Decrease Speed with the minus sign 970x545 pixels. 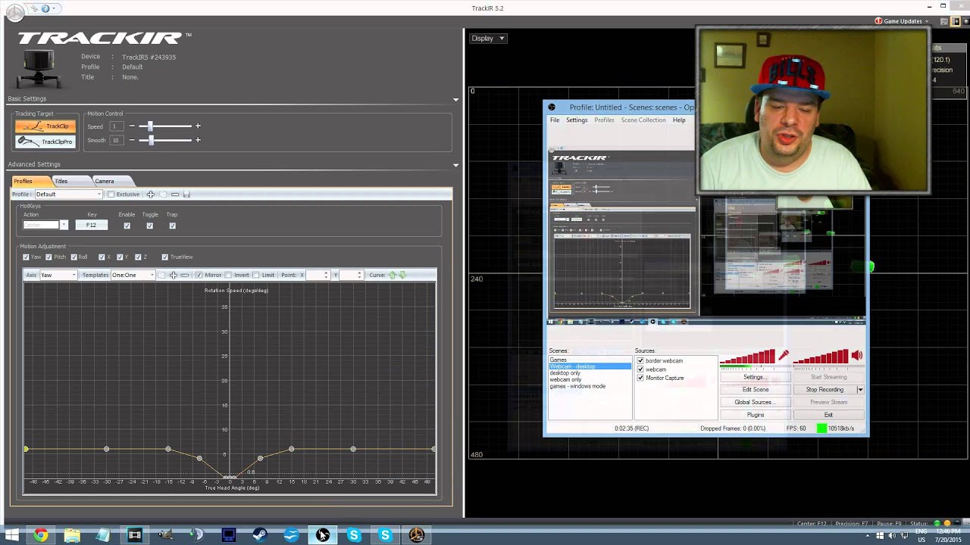pos(132,126)
